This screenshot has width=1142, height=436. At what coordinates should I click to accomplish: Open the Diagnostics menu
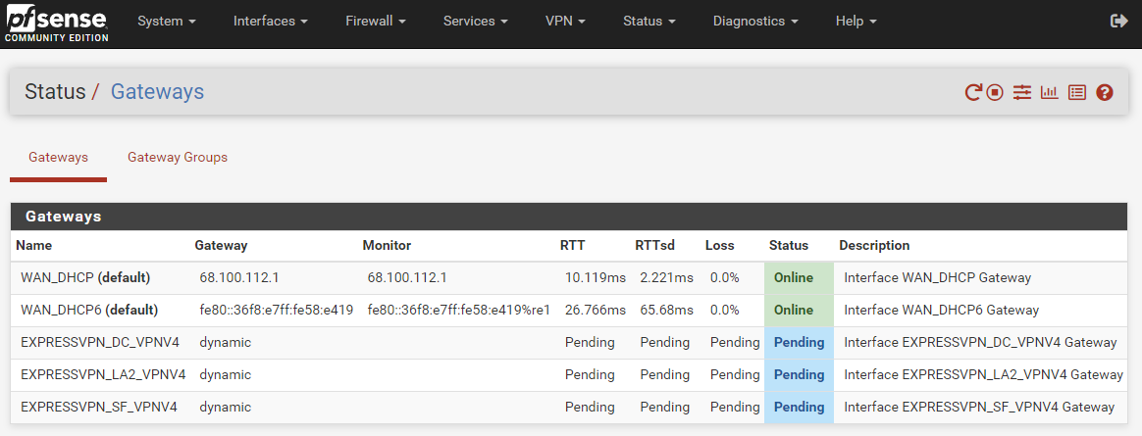click(755, 22)
